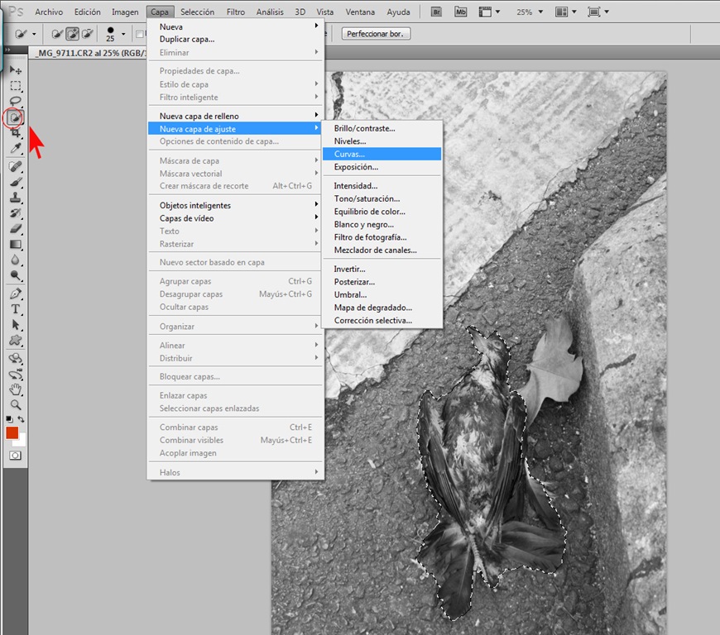
Task: Select the Horizontal Type tool
Action: [15, 309]
